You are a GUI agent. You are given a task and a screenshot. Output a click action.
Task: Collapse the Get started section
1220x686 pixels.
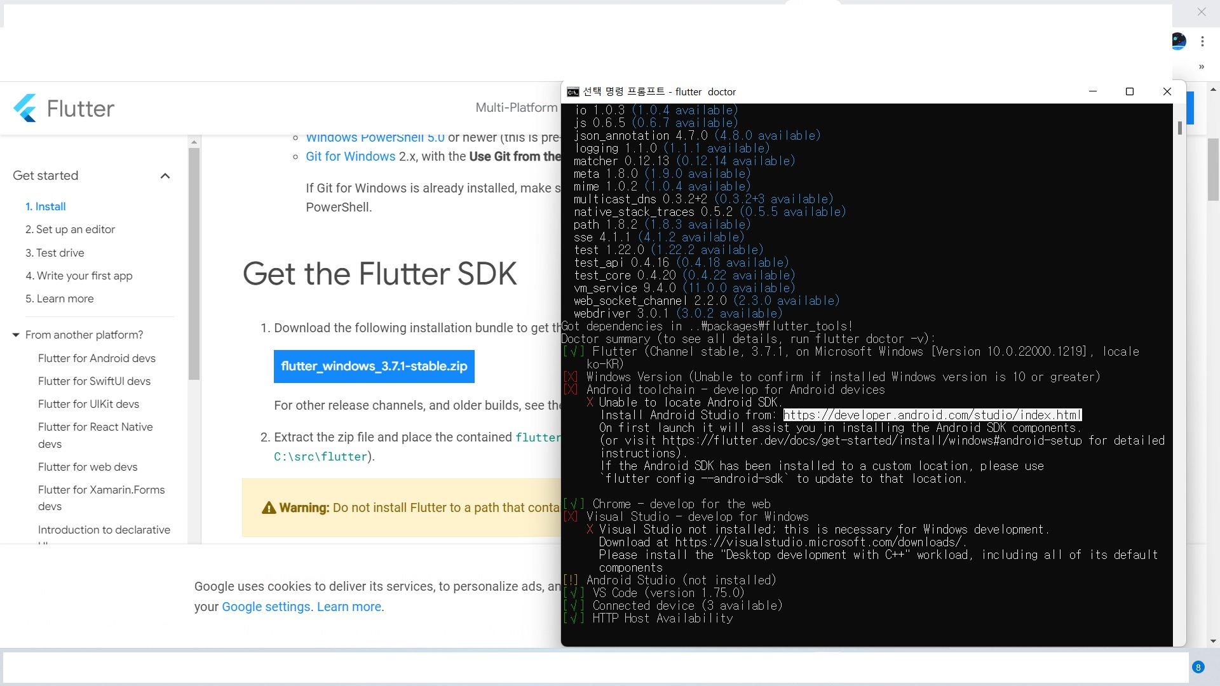tap(165, 176)
